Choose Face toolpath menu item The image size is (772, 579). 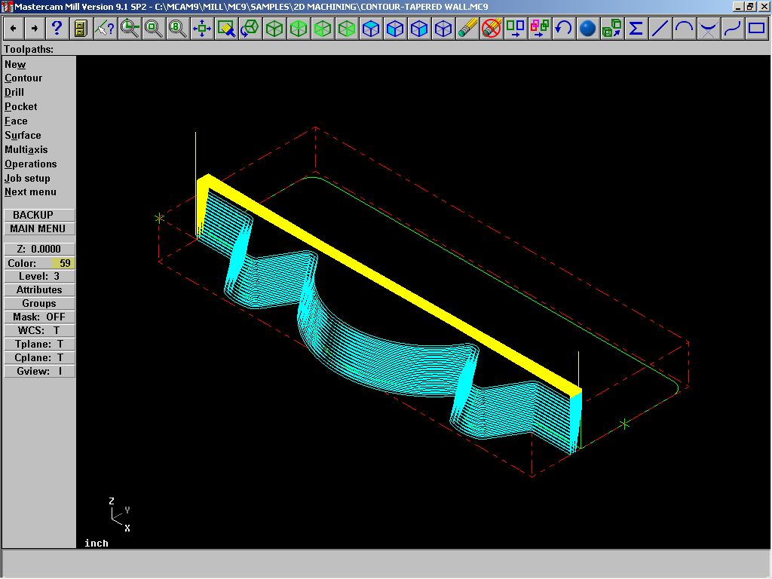coord(17,121)
